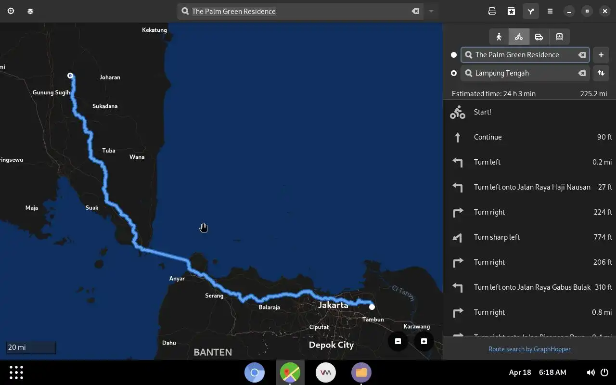Clear The Palm Green Residence route field
Screen dimensions: 616x385
point(582,55)
